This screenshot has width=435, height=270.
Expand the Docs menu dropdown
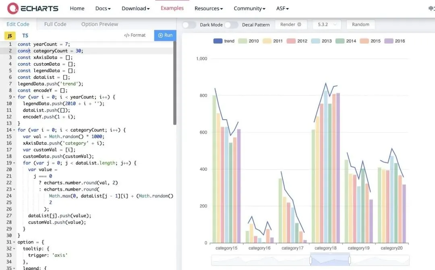click(103, 8)
